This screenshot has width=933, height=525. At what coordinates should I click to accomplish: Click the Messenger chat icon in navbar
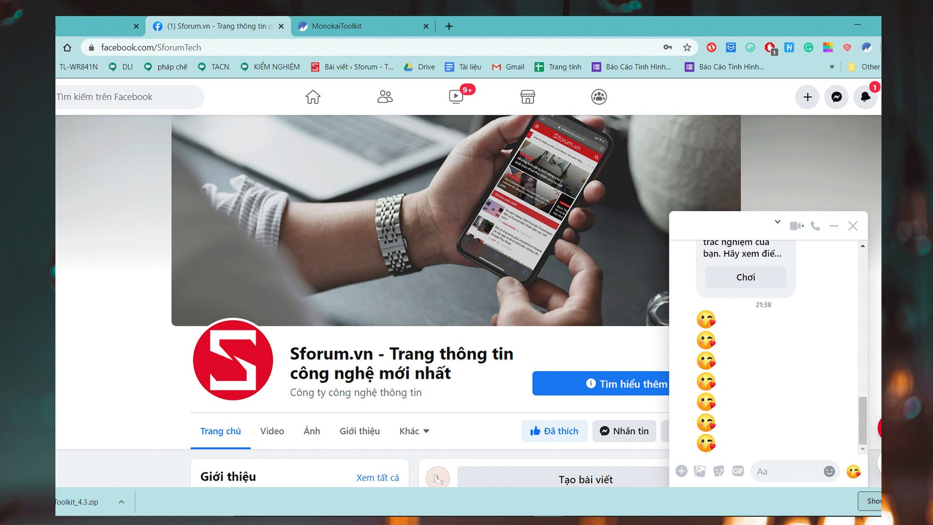[836, 97]
